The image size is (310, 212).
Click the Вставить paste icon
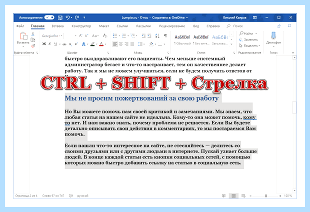pos(23,36)
